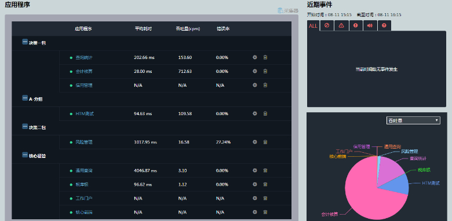Select the warning triangle events tab

(x=341, y=25)
